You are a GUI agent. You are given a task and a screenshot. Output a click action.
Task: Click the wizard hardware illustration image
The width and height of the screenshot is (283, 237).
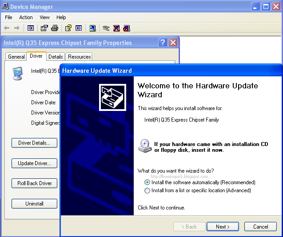click(113, 97)
